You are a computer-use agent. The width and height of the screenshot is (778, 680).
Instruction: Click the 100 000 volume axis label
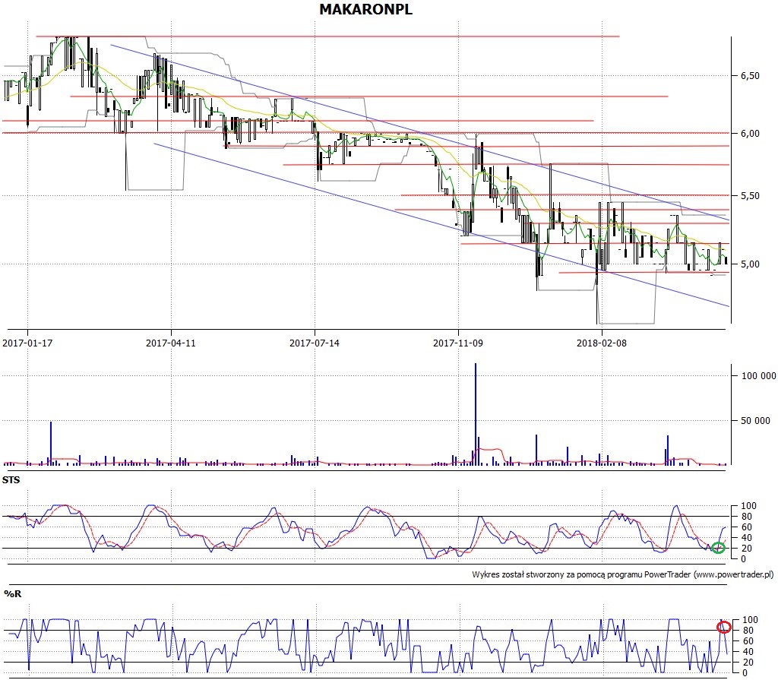pos(758,376)
